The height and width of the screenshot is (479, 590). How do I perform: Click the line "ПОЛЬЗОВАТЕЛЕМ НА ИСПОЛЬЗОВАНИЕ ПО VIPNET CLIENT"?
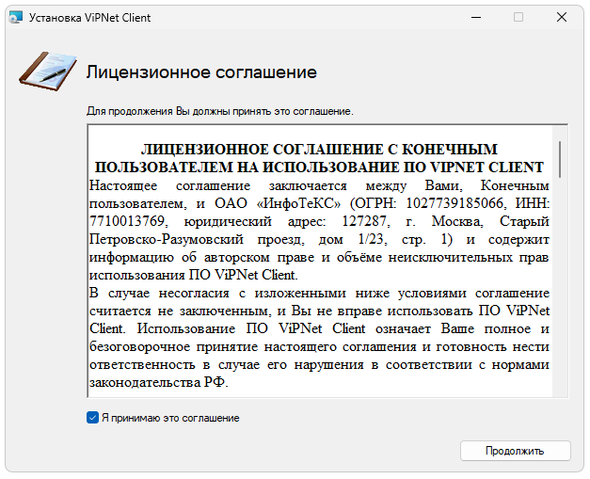pos(319,168)
